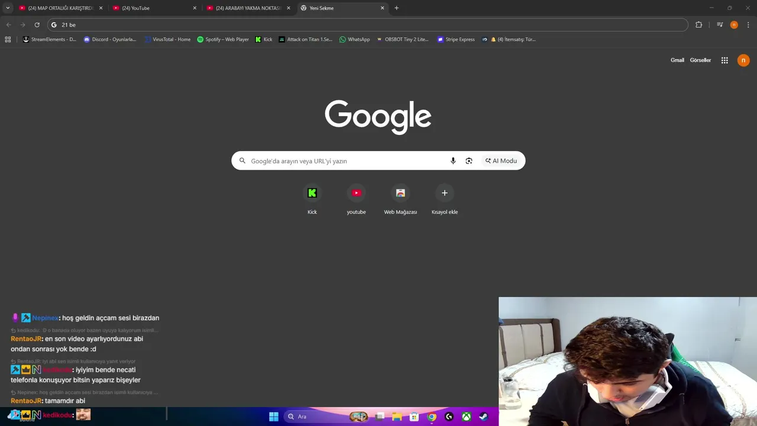This screenshot has width=757, height=426.
Task: Reload the current page
Action: click(37, 25)
